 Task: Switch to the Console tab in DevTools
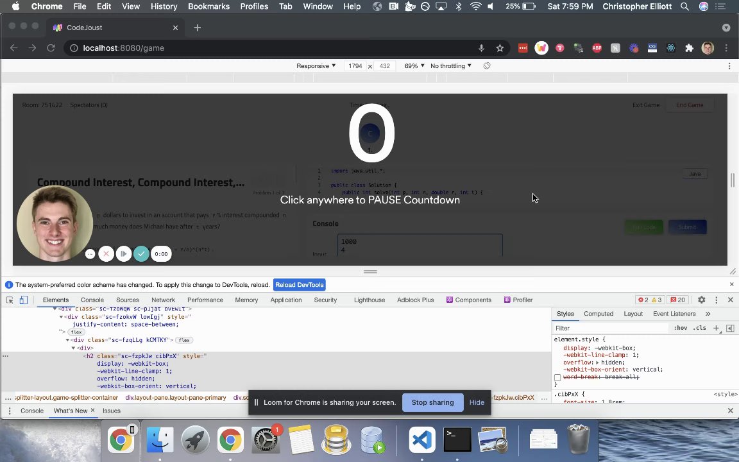[x=92, y=300]
